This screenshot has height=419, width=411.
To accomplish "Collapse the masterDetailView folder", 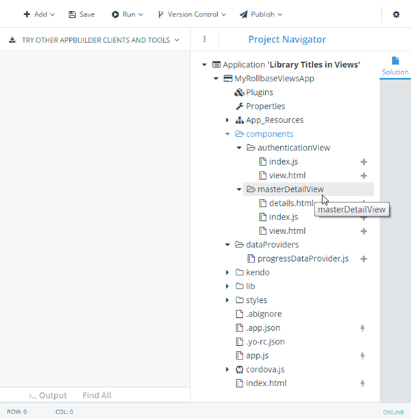I will (239, 189).
